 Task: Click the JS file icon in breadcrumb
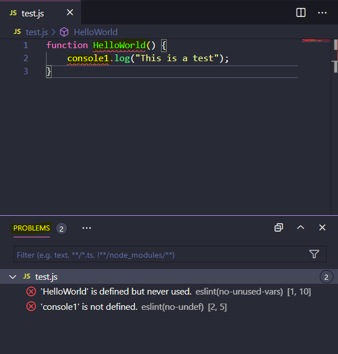[x=17, y=32]
